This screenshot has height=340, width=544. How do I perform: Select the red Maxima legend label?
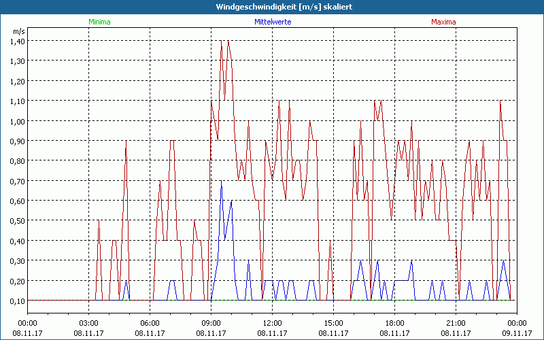(x=443, y=22)
